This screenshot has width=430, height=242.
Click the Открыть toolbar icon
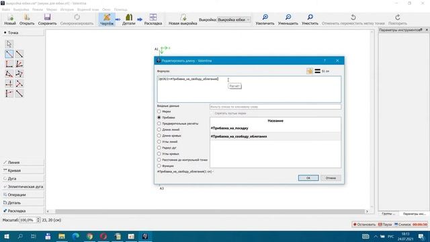(x=27, y=19)
